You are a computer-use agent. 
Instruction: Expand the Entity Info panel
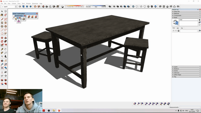point(186,12)
